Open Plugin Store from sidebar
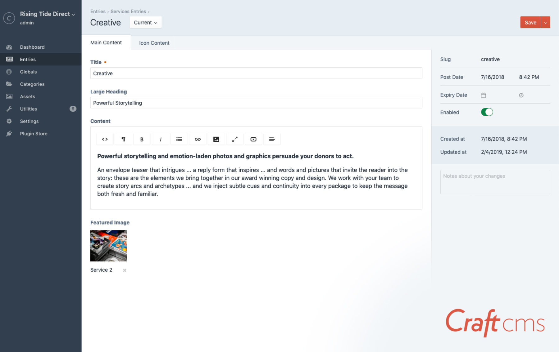The image size is (559, 352). click(34, 134)
